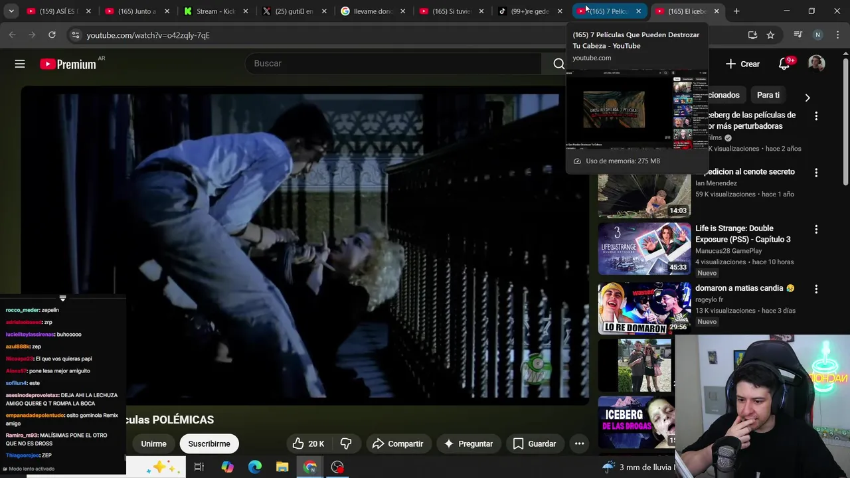This screenshot has height=478, width=850.
Task: Open the Ian Menendez channel name
Action: (716, 183)
